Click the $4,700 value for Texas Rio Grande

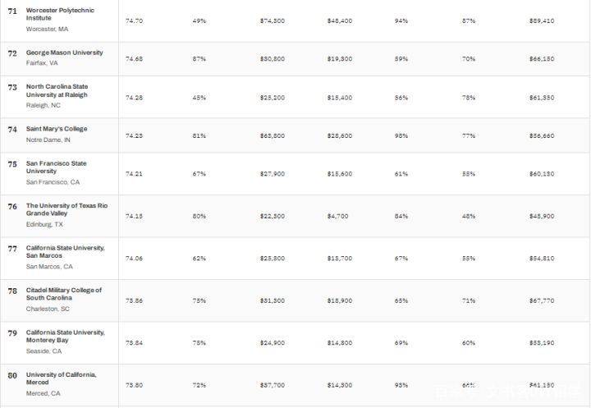[x=337, y=216]
